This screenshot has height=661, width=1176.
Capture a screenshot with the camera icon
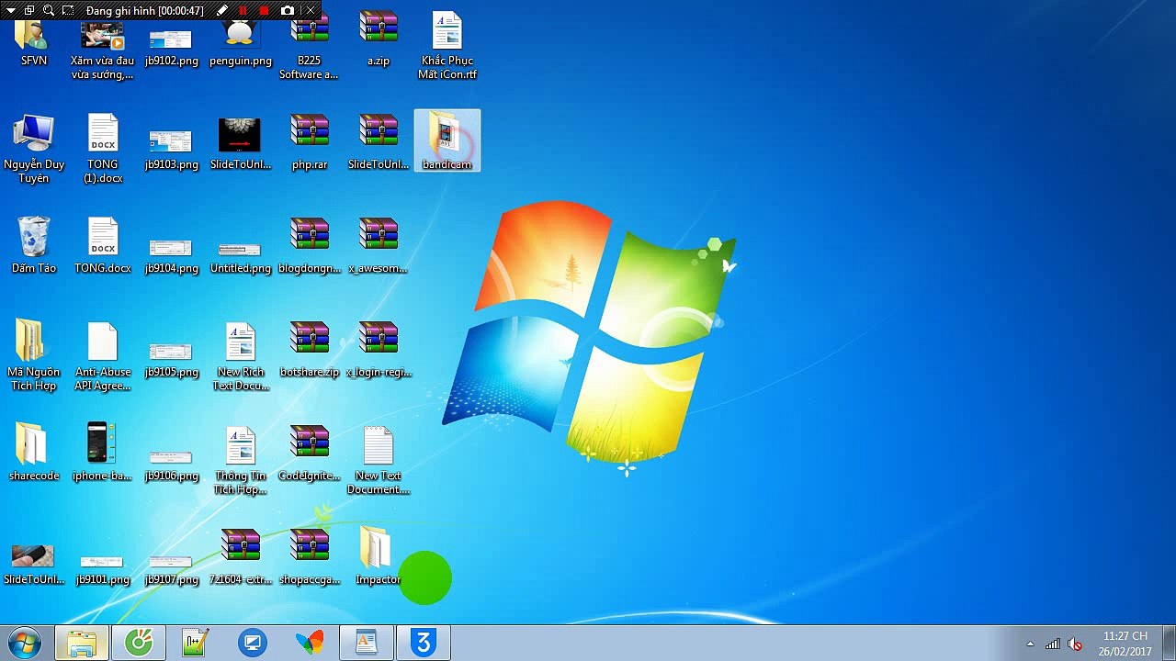coord(288,10)
